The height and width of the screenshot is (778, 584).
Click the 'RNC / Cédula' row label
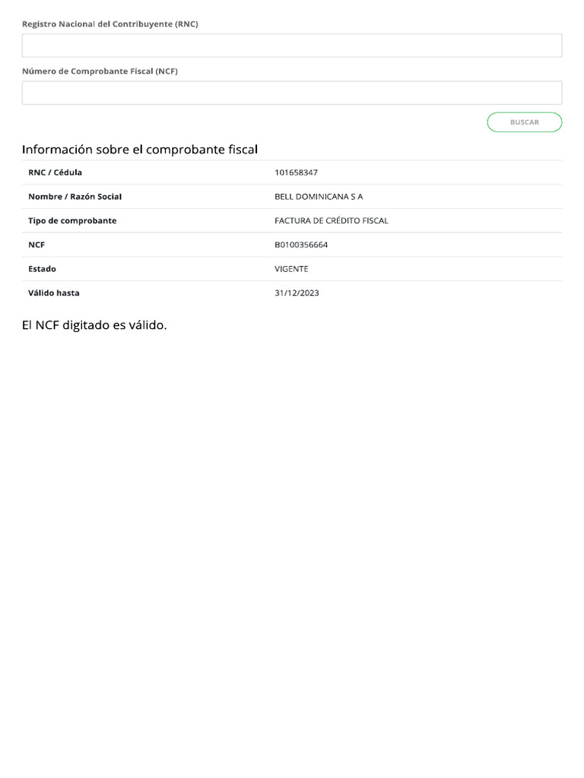[x=55, y=172]
